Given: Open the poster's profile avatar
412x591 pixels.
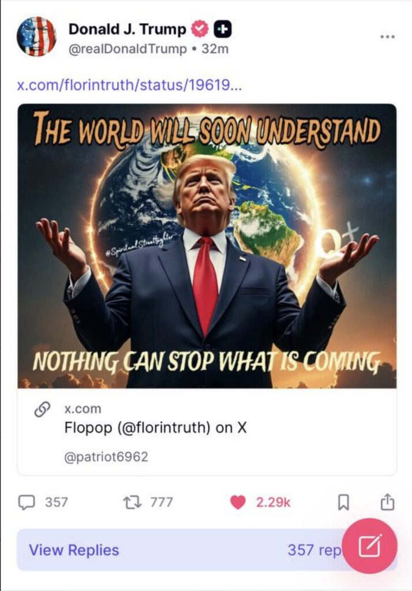Looking at the screenshot, I should point(36,36).
